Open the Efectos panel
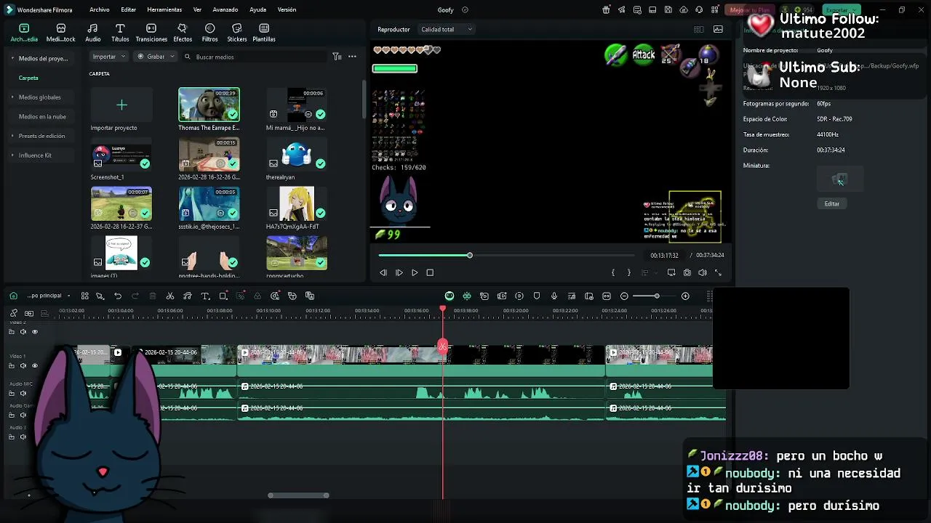This screenshot has height=523, width=931. click(x=183, y=33)
